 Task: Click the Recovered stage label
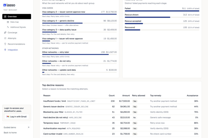pos(130,27)
